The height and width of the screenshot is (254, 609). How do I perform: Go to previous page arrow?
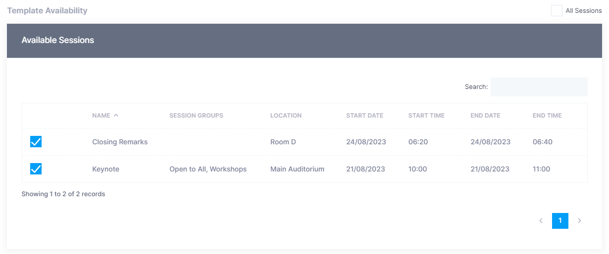click(541, 221)
